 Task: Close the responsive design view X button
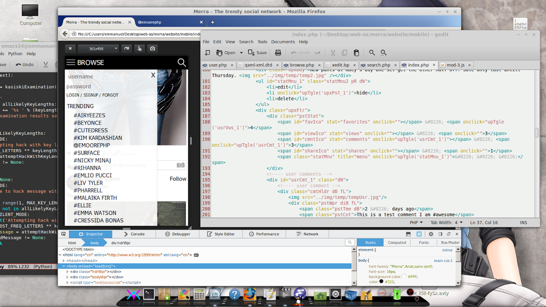tap(70, 48)
